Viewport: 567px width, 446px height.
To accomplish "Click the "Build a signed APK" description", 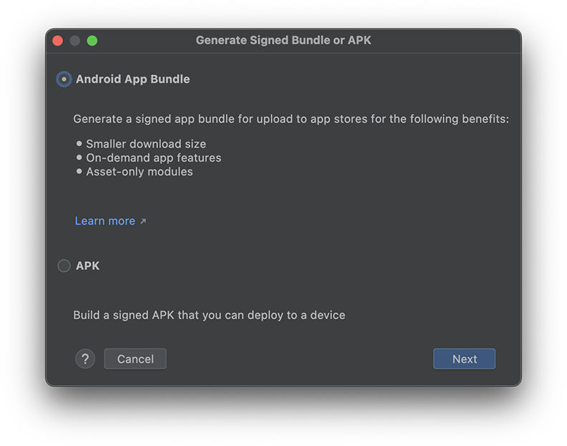I will (209, 315).
